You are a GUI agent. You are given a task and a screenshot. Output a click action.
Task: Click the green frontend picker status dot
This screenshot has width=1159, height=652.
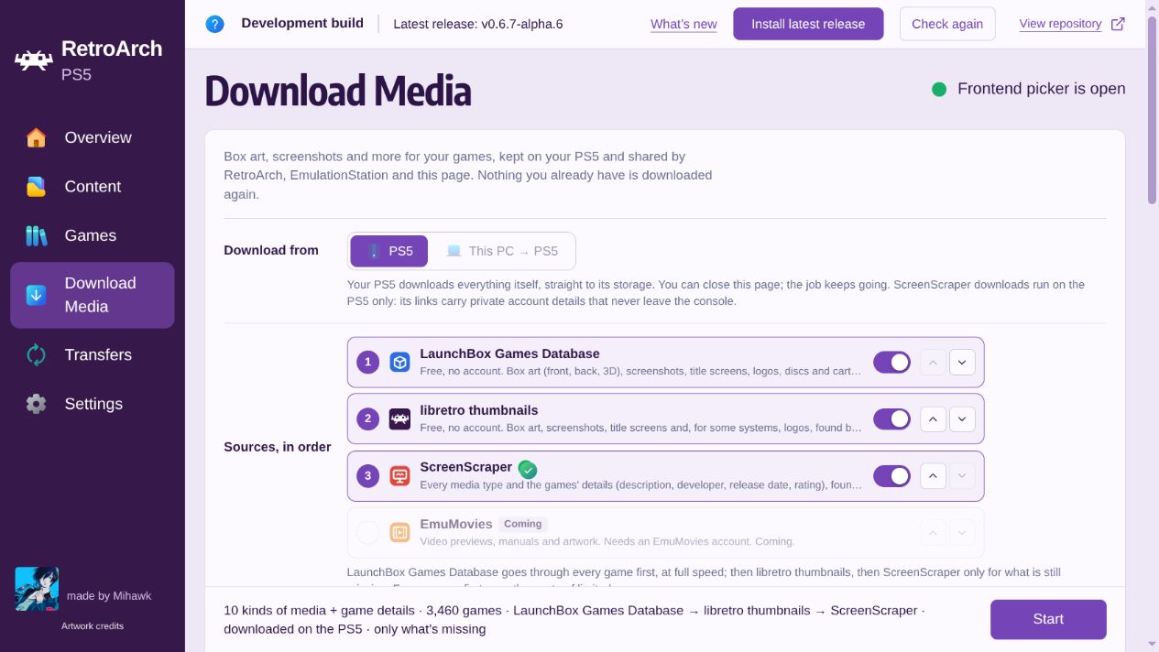(939, 89)
